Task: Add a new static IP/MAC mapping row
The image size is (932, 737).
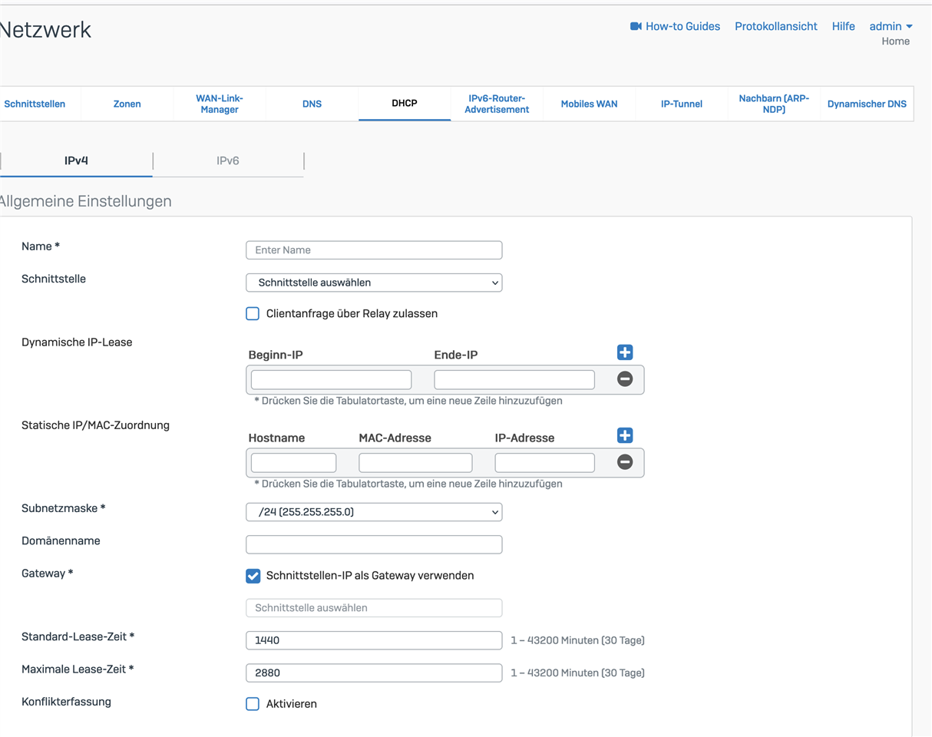Action: tap(625, 435)
